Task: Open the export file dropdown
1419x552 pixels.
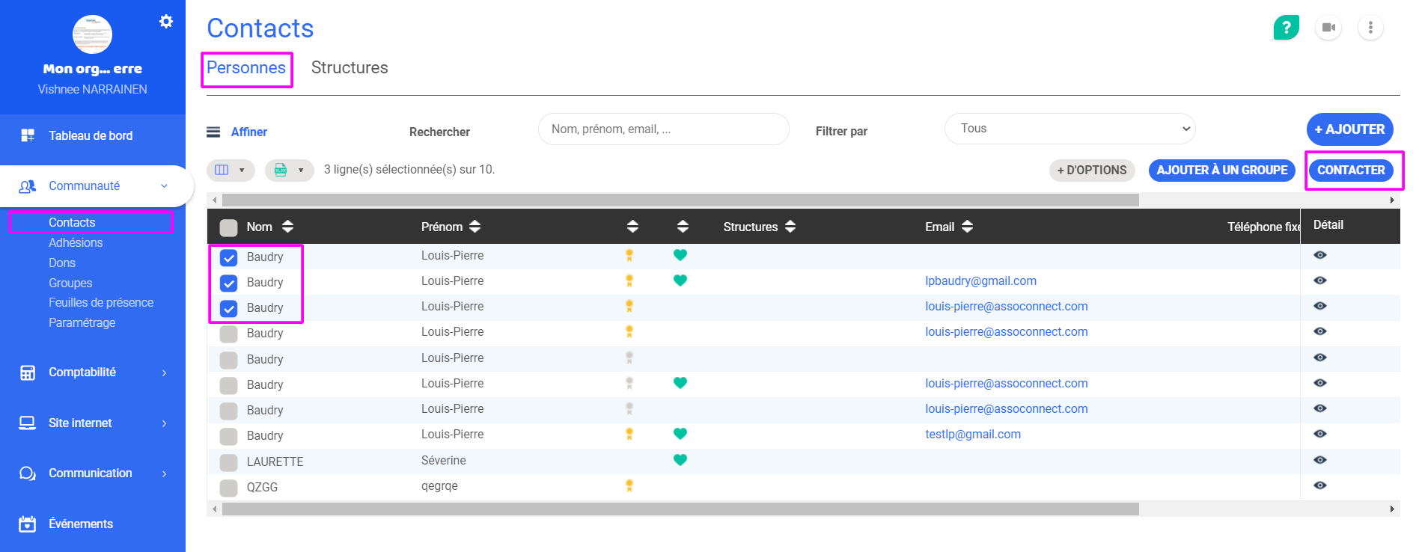Action: point(290,170)
